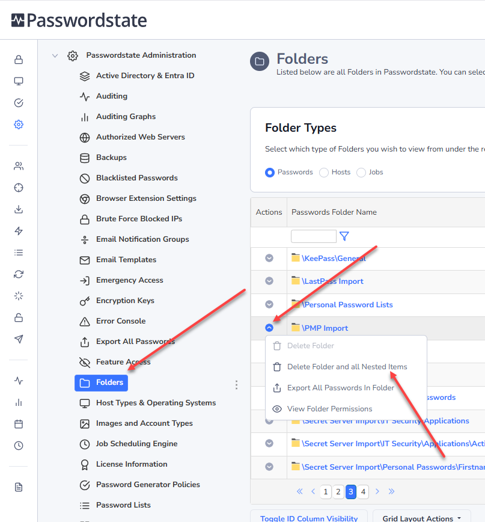The height and width of the screenshot is (522, 485).
Task: Open the monitor hosts icon in rail
Action: (19, 81)
